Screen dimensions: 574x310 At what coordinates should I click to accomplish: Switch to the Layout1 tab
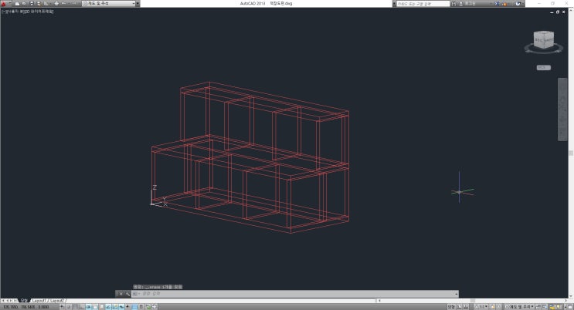click(38, 300)
